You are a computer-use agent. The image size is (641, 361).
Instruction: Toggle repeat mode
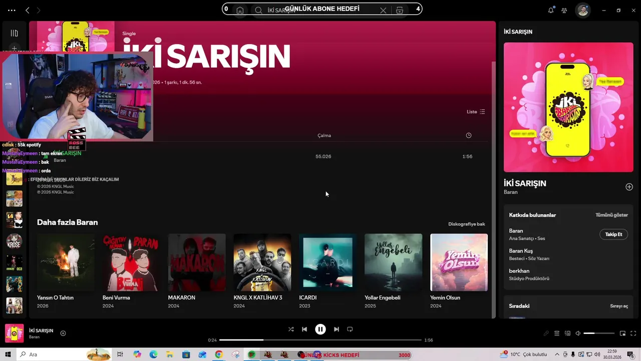[x=350, y=329]
